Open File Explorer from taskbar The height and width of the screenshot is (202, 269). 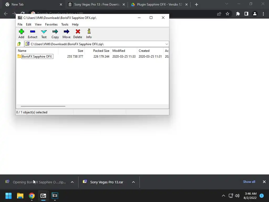click(20, 196)
